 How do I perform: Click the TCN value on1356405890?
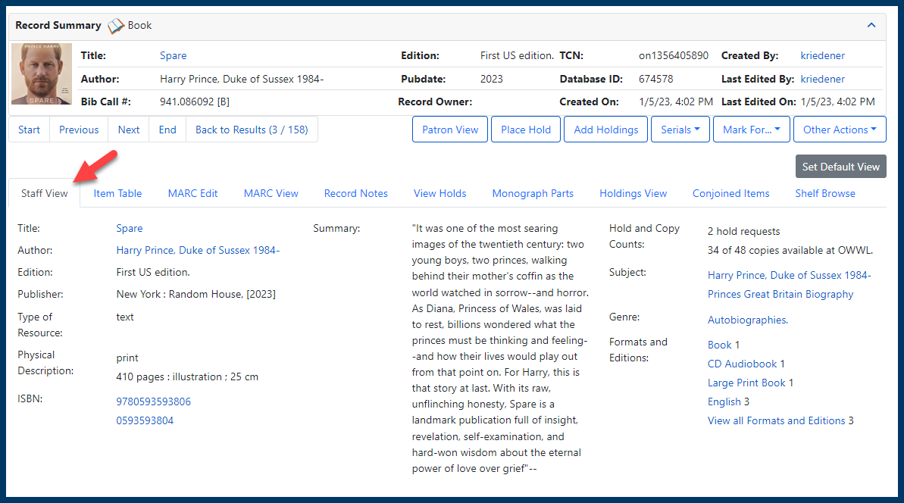coord(674,55)
